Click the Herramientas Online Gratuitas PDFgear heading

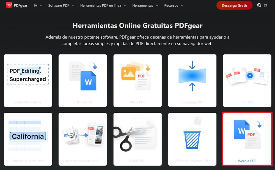pos(137,26)
